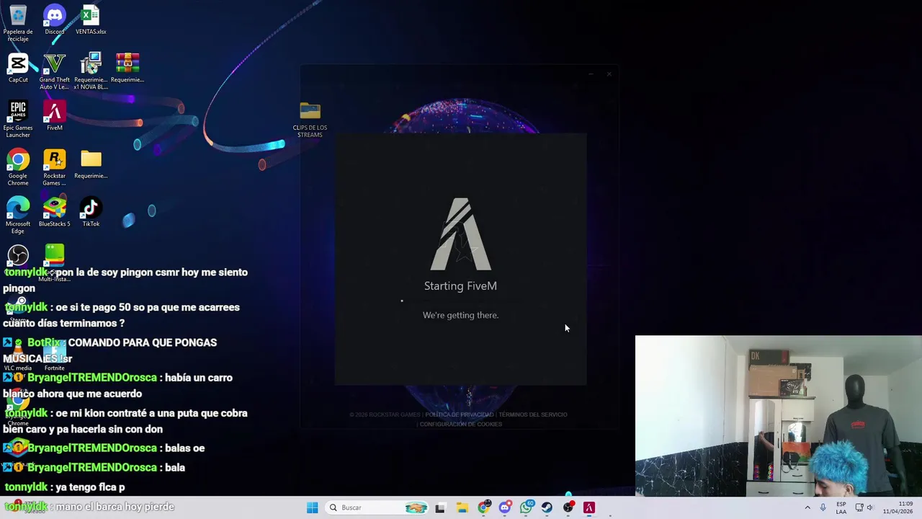This screenshot has width=922, height=519.
Task: Open CONFIGURACIÓN DE COOKIES in Rockstar launcher
Action: (461, 424)
